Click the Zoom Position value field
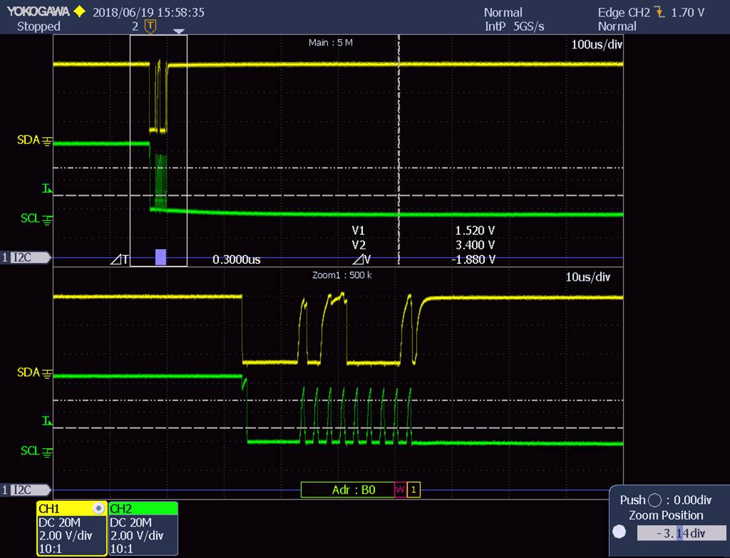Image resolution: width=730 pixels, height=558 pixels. tap(681, 533)
